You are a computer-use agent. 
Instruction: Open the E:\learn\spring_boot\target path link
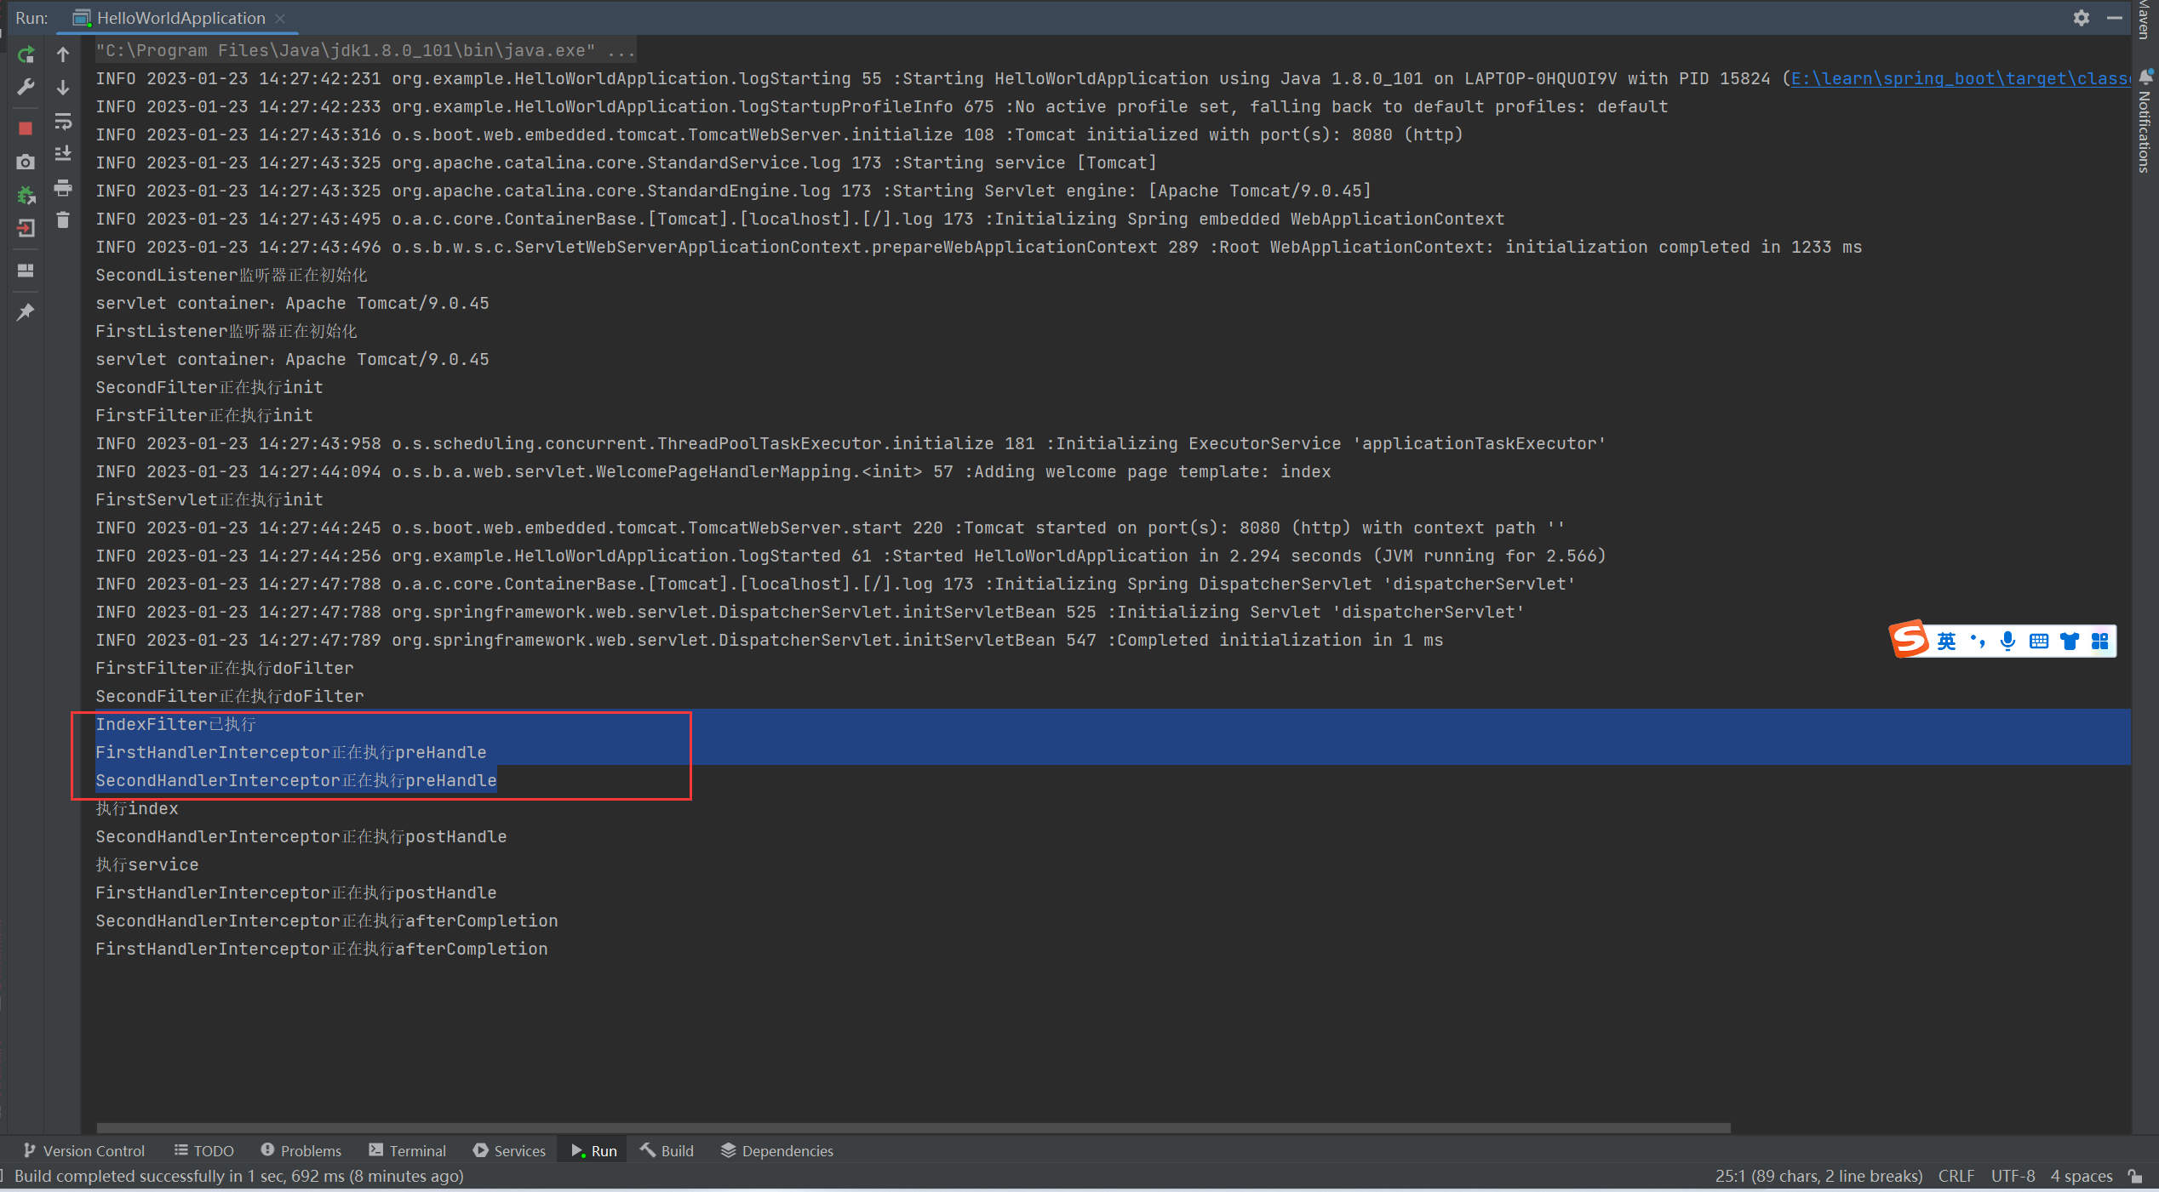tap(1958, 78)
